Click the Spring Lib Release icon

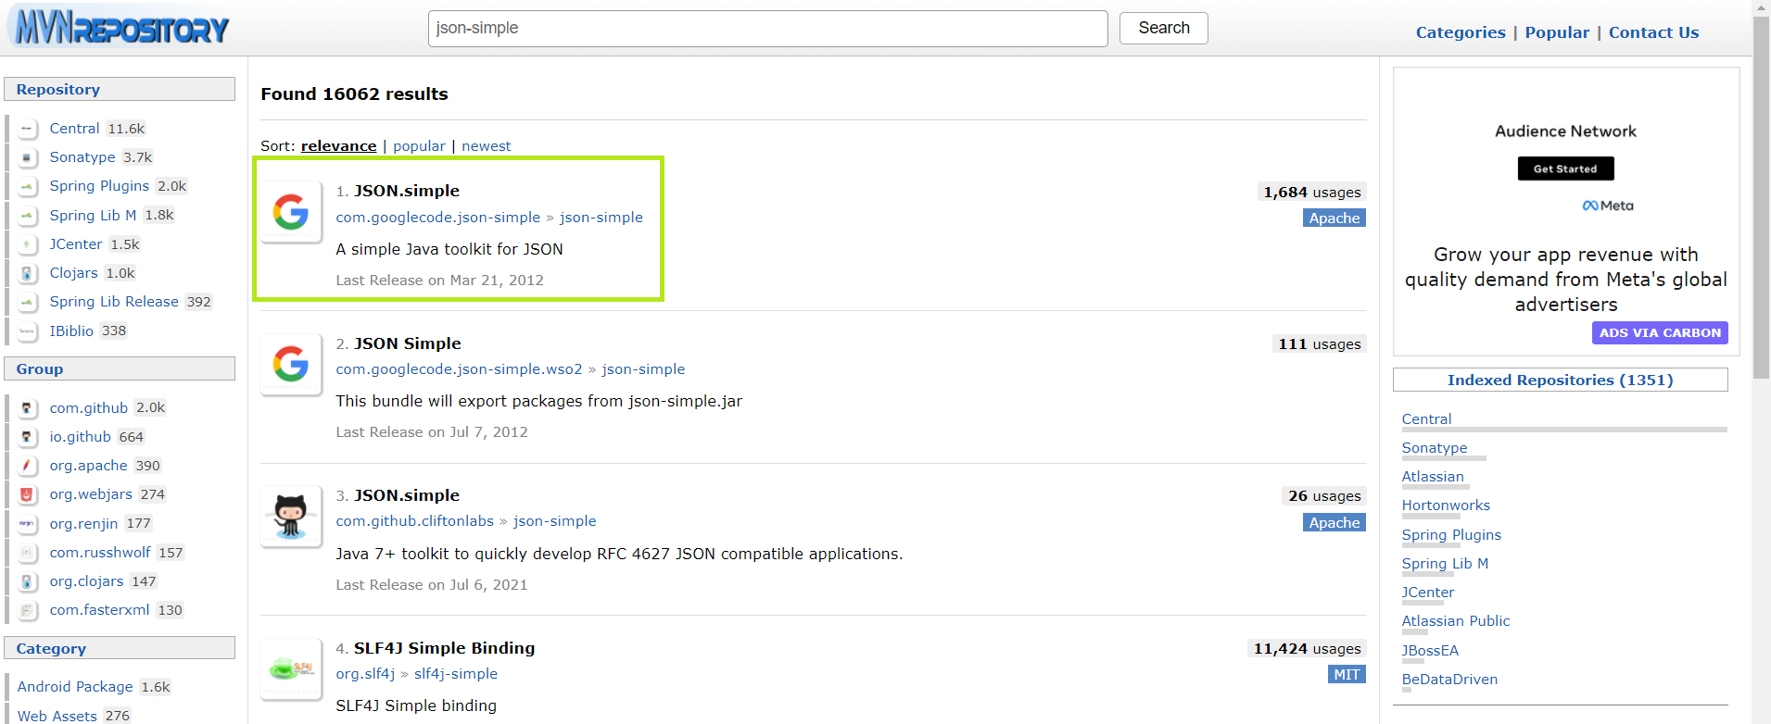pos(28,302)
